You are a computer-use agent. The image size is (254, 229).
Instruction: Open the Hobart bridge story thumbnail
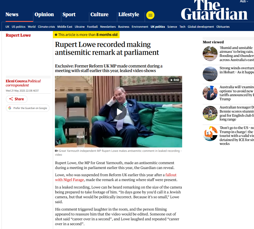point(210,74)
